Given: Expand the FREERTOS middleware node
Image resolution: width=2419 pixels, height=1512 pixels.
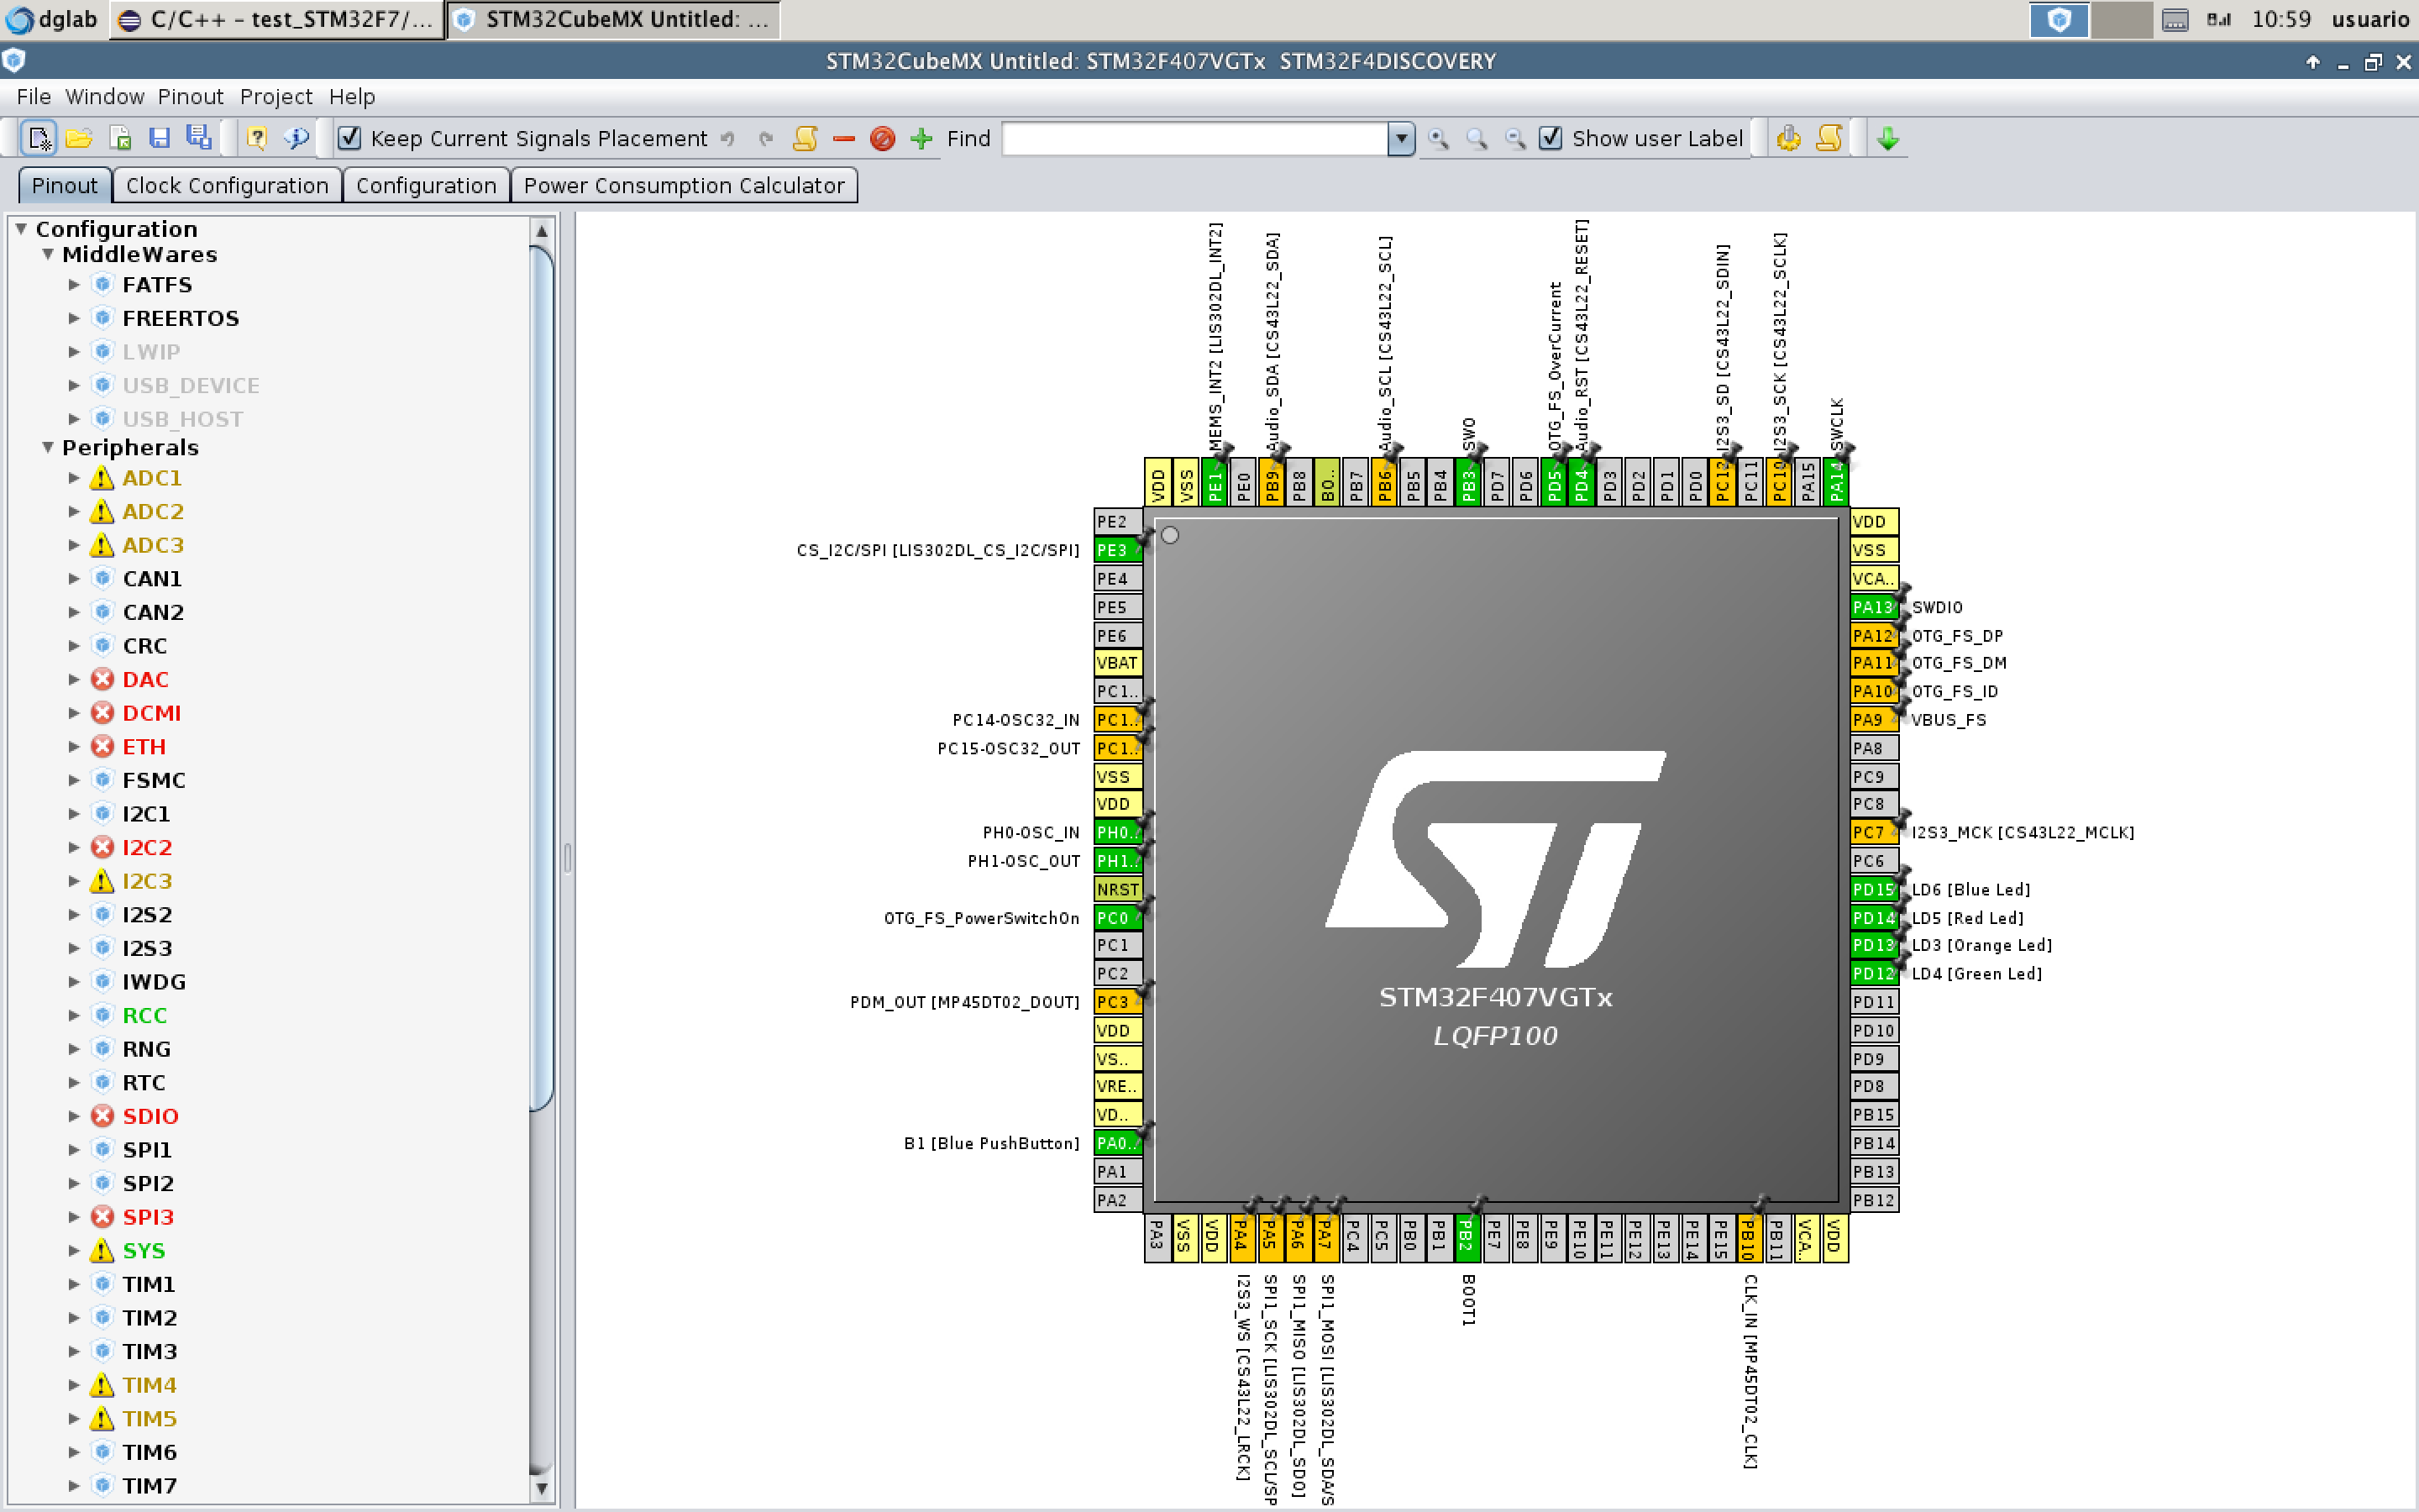Looking at the screenshot, I should pos(74,318).
